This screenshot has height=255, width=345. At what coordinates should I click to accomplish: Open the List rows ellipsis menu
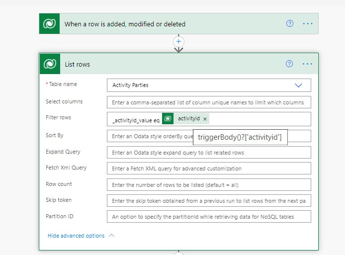click(308, 64)
